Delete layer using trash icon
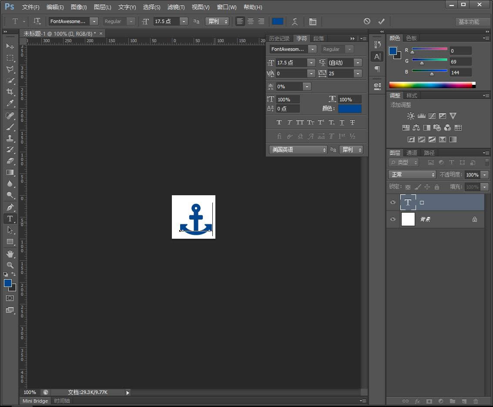Viewport: 493px width, 407px height. [x=475, y=401]
